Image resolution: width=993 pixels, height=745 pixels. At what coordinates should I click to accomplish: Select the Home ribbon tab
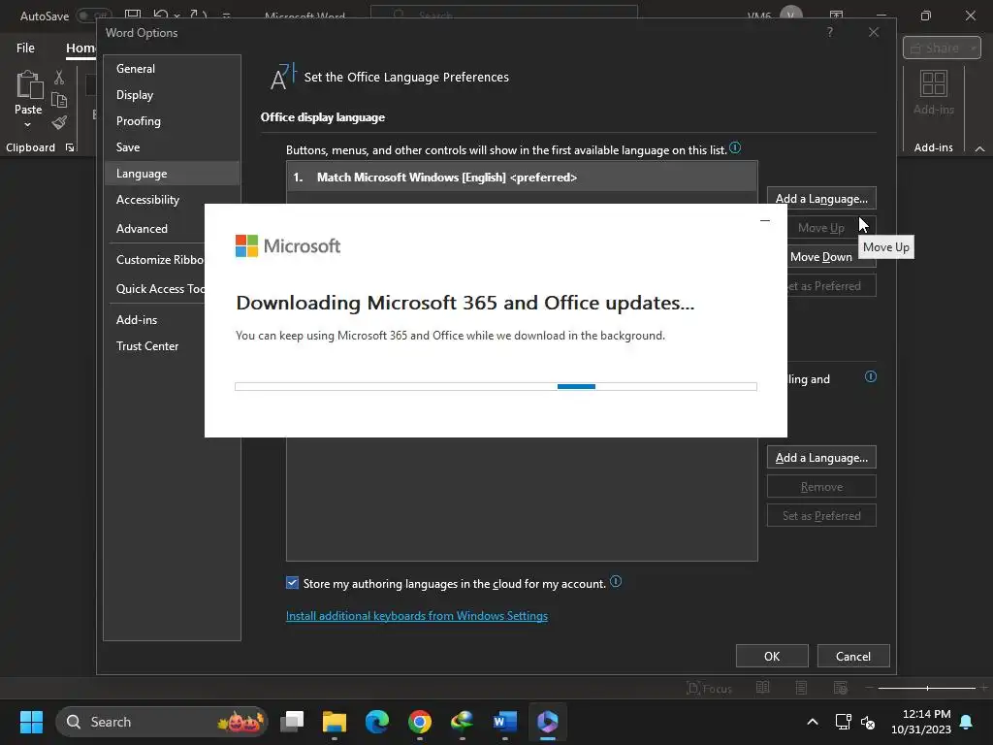click(81, 49)
